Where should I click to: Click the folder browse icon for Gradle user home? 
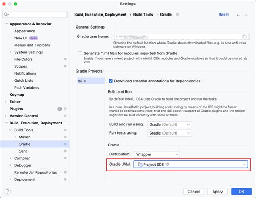(x=245, y=37)
